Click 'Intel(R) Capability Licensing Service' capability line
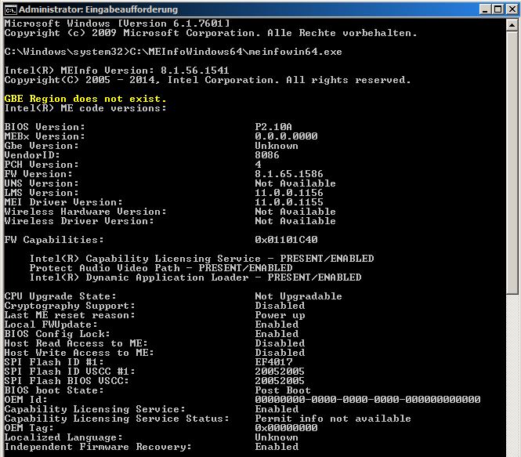The height and width of the screenshot is (457, 521). (x=201, y=259)
